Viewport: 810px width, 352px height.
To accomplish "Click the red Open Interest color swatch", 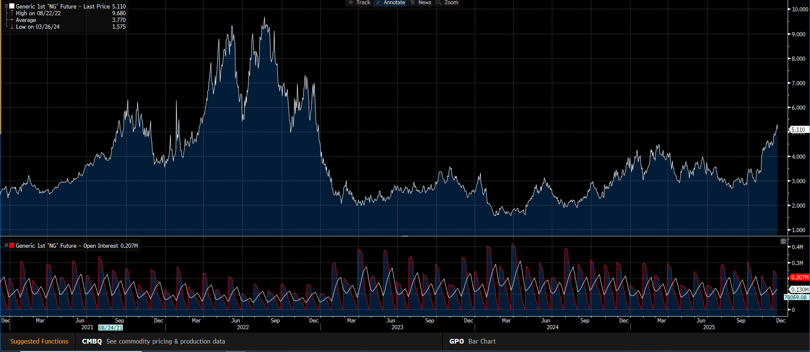I will click(x=12, y=246).
